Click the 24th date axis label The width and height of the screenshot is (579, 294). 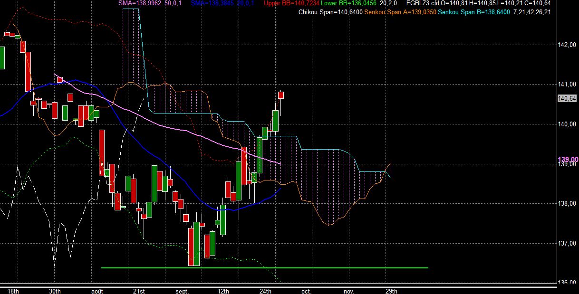(265, 291)
